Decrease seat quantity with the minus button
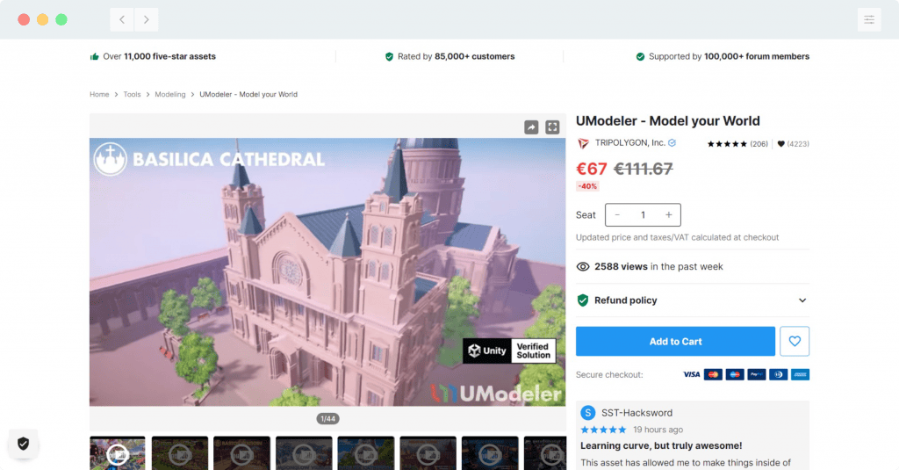 tap(617, 214)
